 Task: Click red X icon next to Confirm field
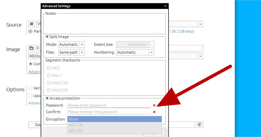[154, 112]
